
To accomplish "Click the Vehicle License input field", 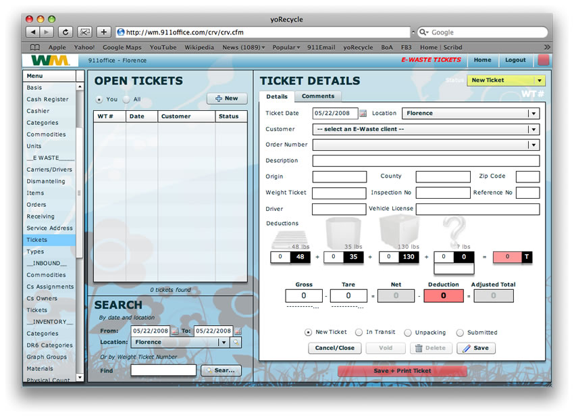I will [477, 210].
